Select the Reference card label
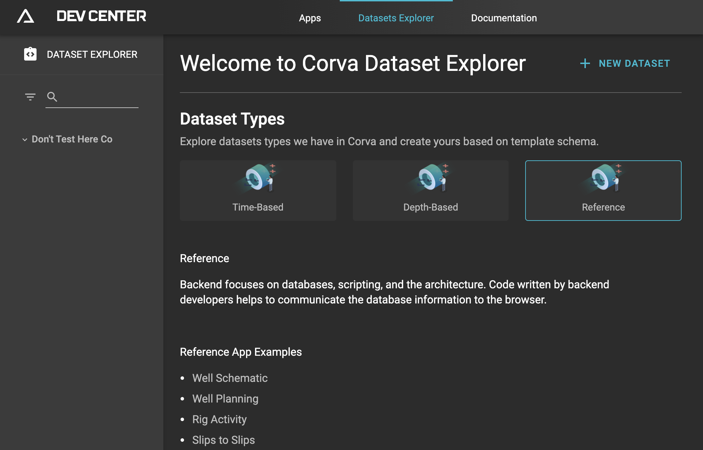703x450 pixels. (x=603, y=207)
